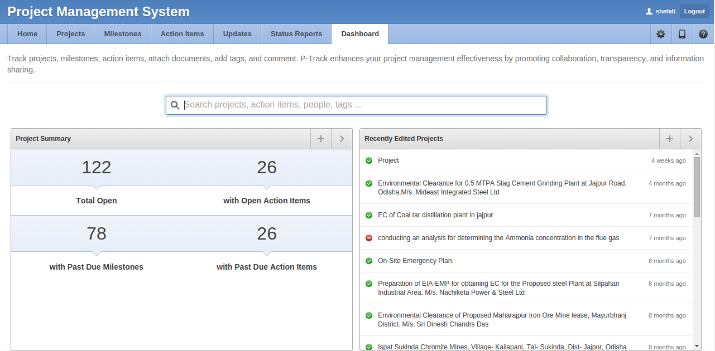Click the mobile device icon
715x351 pixels.
[x=682, y=34]
